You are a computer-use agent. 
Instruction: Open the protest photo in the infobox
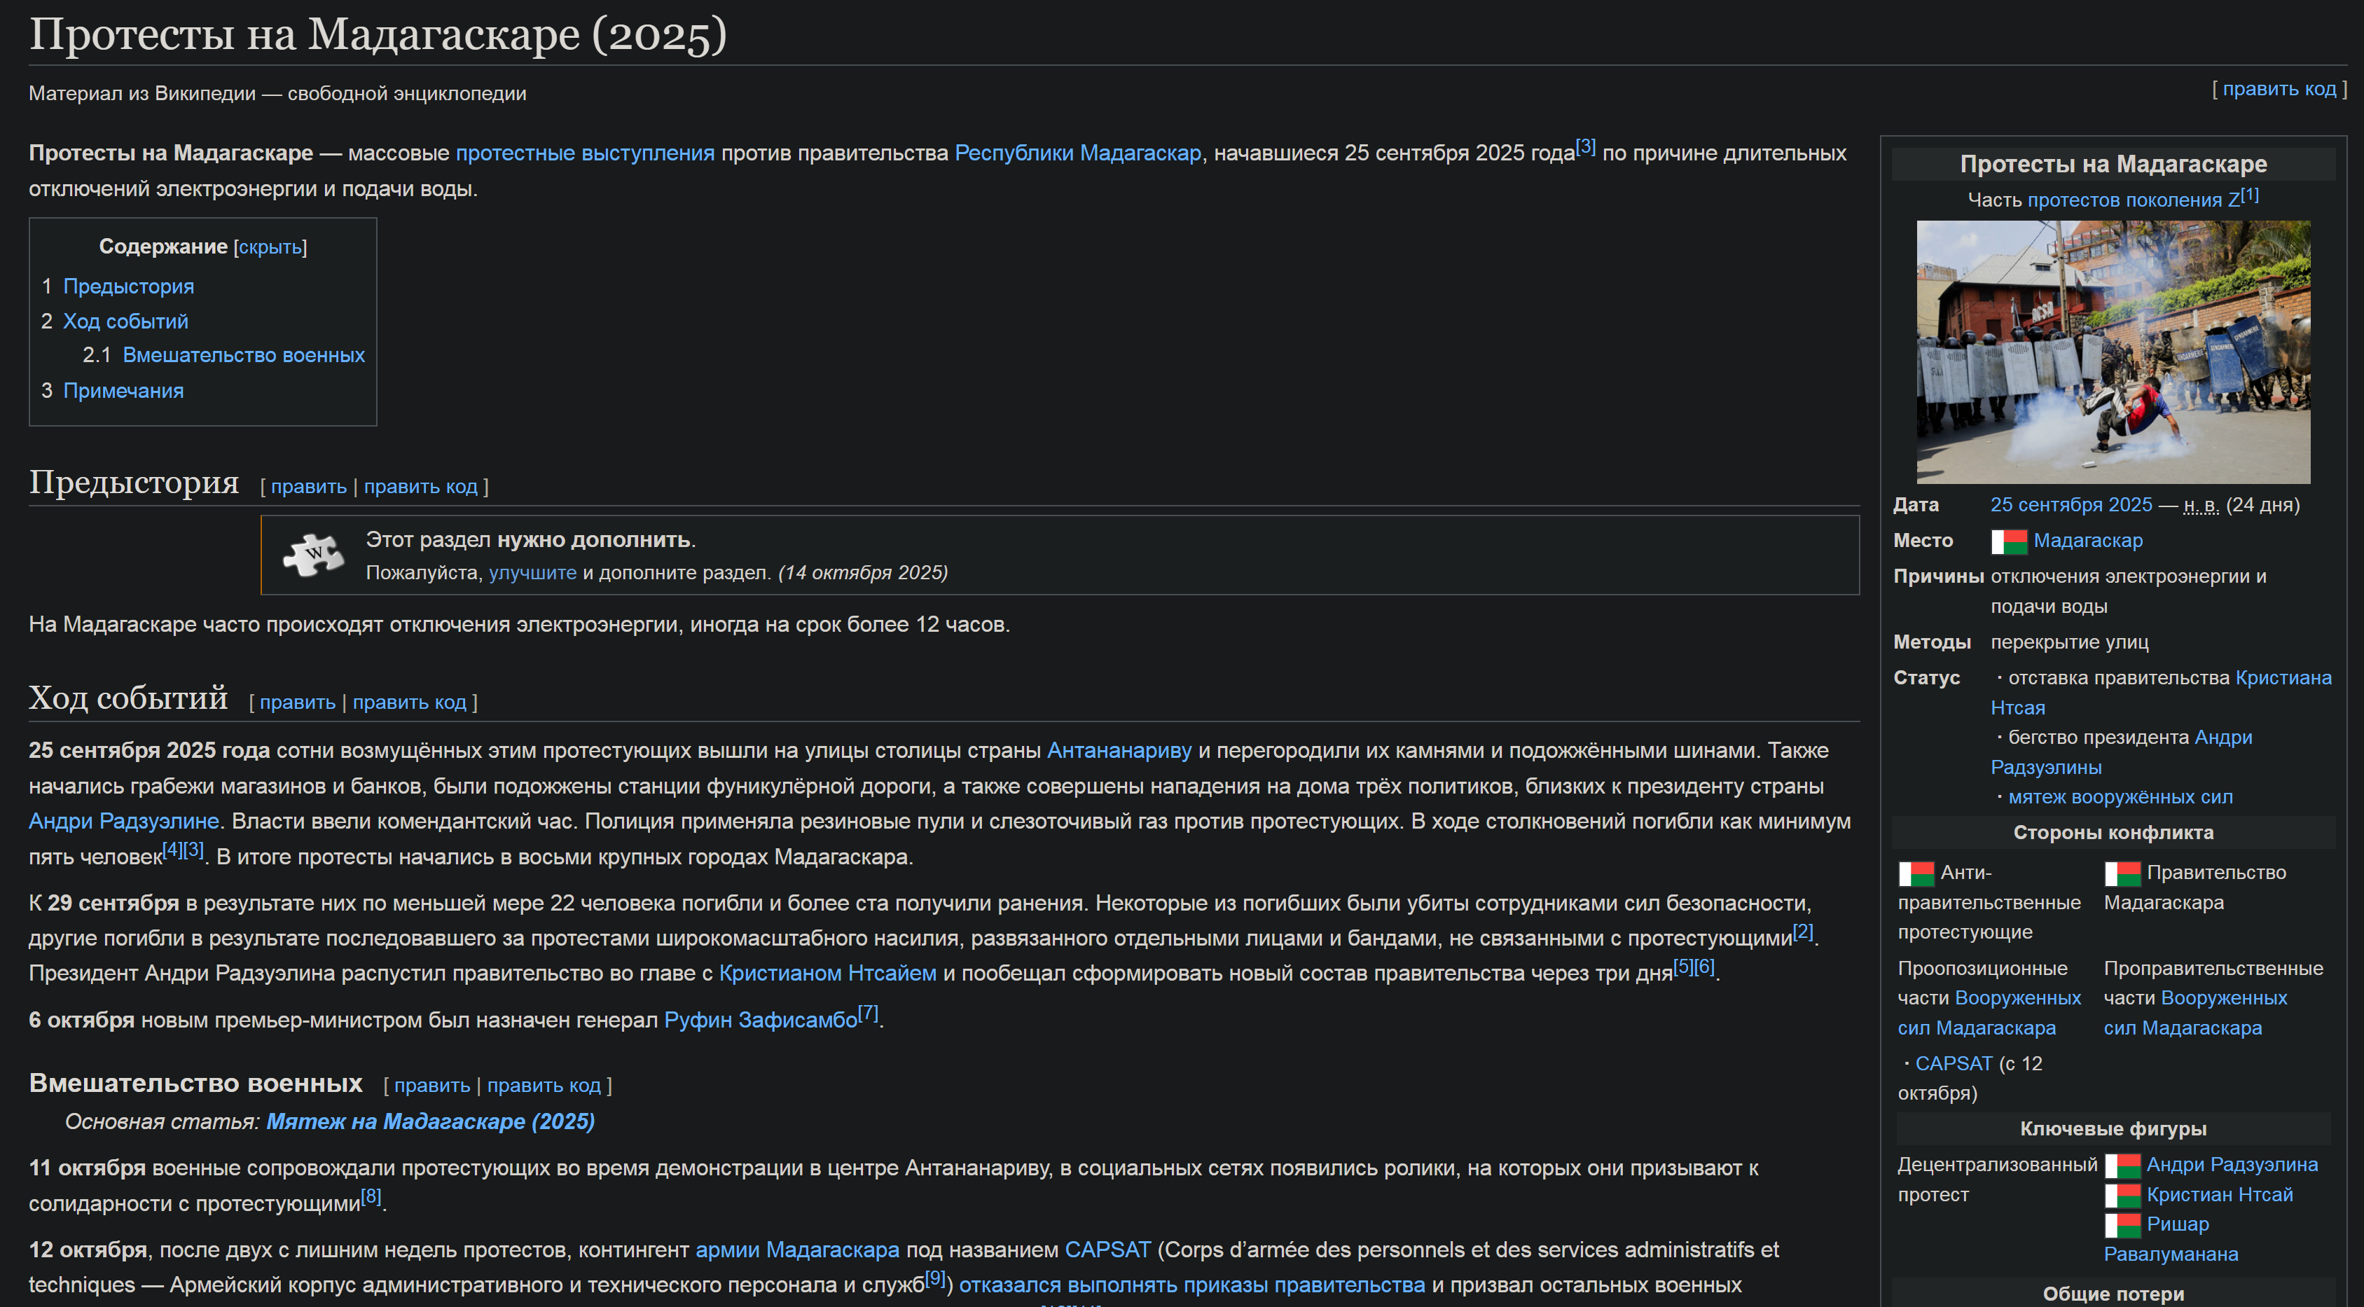(2112, 352)
